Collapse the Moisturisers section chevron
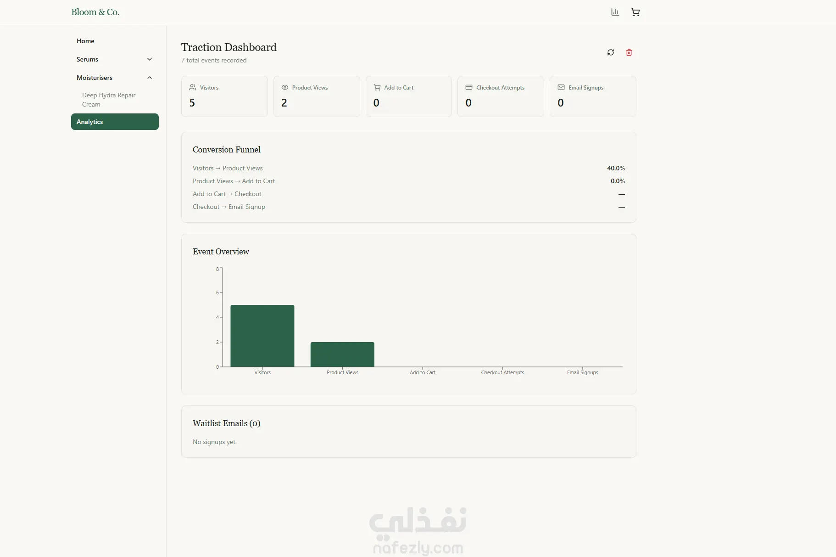The width and height of the screenshot is (836, 557). point(150,78)
